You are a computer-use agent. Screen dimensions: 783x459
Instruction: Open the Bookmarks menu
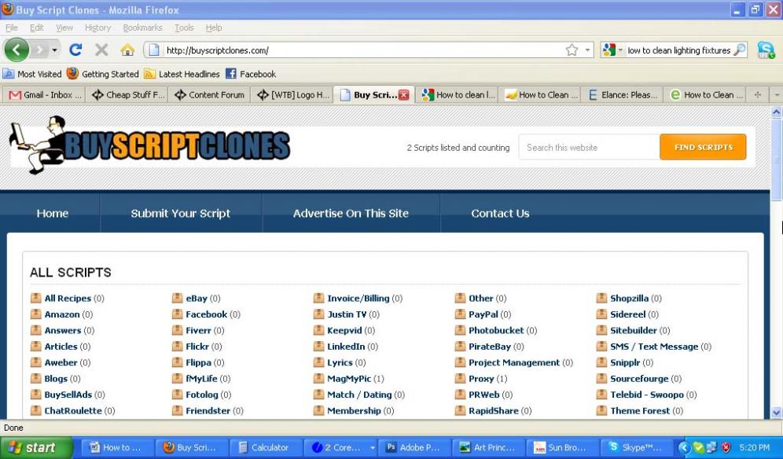(142, 28)
